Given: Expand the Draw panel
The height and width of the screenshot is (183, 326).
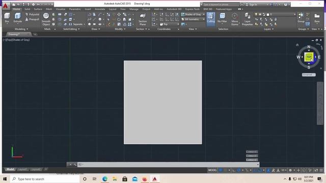Looking at the screenshot, I should point(96,29).
